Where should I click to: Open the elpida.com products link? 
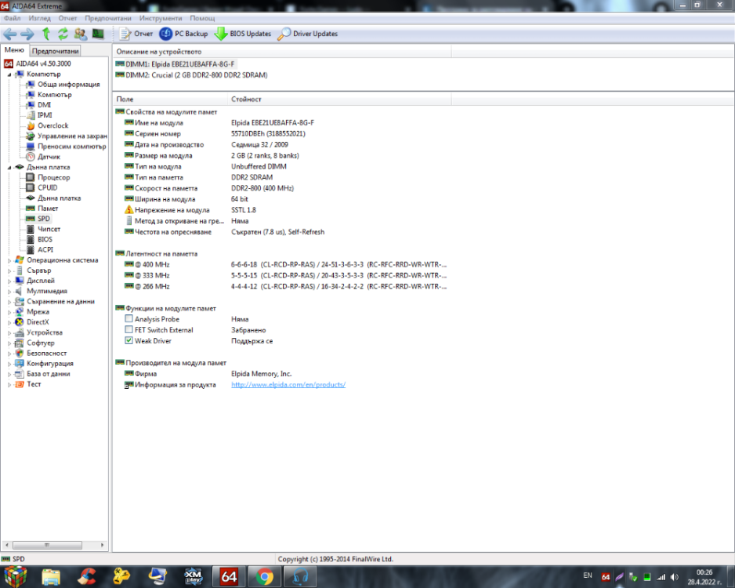288,384
